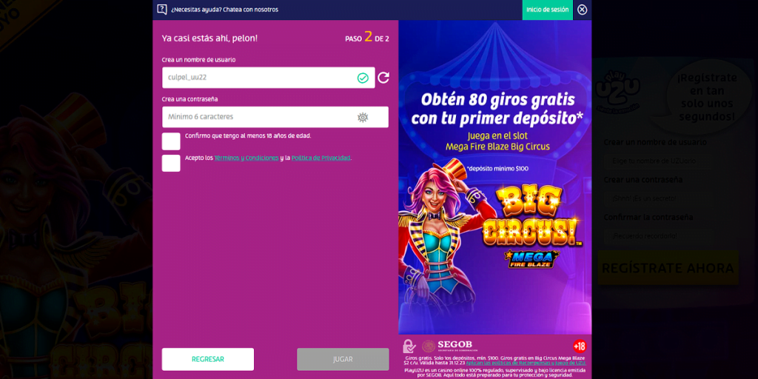Focus the username field culpel_uu22

pos(268,77)
